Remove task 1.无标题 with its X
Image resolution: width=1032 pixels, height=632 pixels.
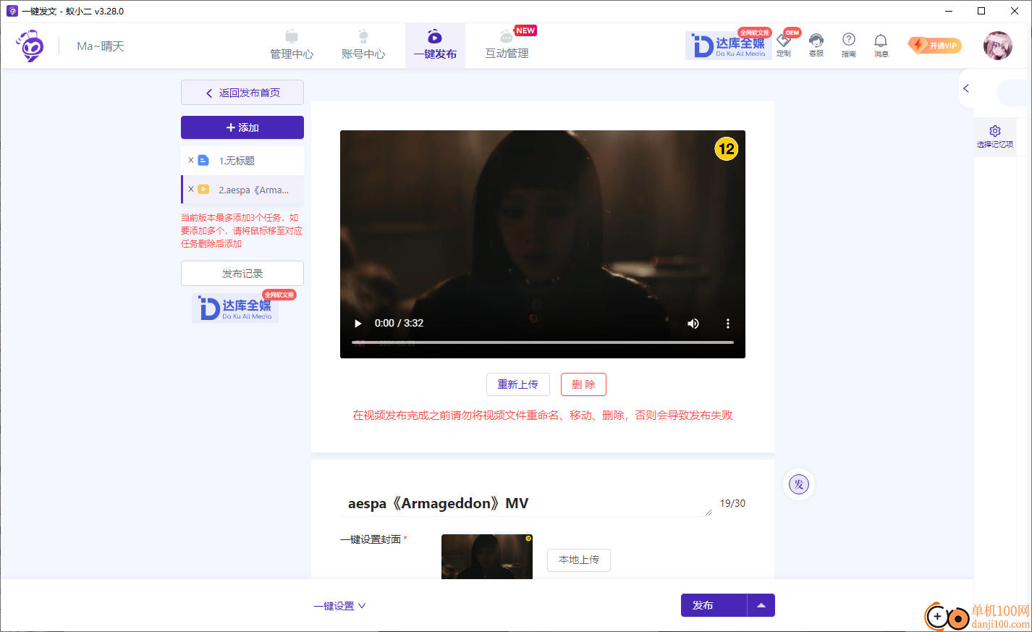[191, 160]
